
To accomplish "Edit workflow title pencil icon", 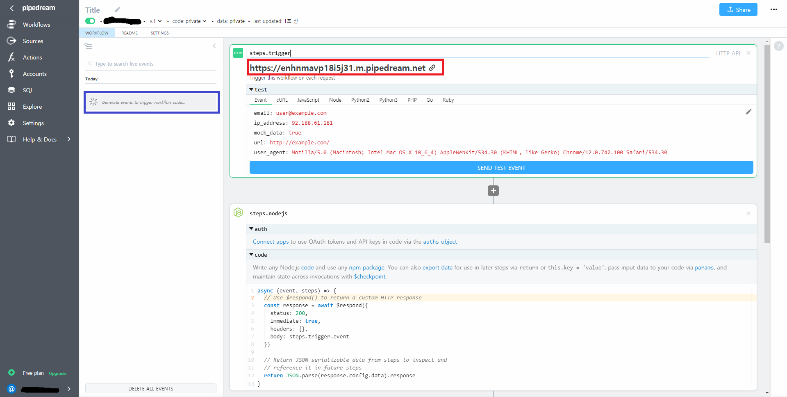I will (118, 9).
